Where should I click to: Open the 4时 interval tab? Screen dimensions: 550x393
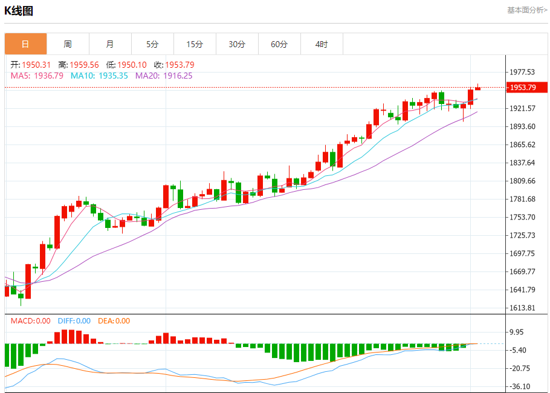click(322, 44)
